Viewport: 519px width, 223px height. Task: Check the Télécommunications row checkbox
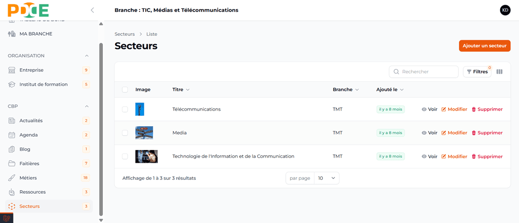pos(125,109)
